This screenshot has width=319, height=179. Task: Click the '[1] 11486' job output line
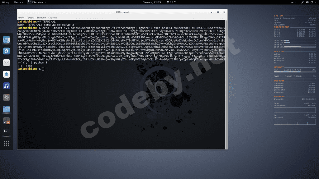pyautogui.click(x=25, y=66)
